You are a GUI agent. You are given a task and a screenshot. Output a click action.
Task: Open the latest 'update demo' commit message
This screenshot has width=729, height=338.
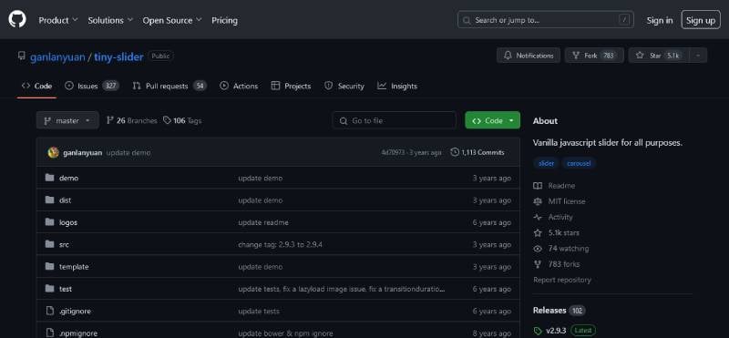click(x=128, y=152)
